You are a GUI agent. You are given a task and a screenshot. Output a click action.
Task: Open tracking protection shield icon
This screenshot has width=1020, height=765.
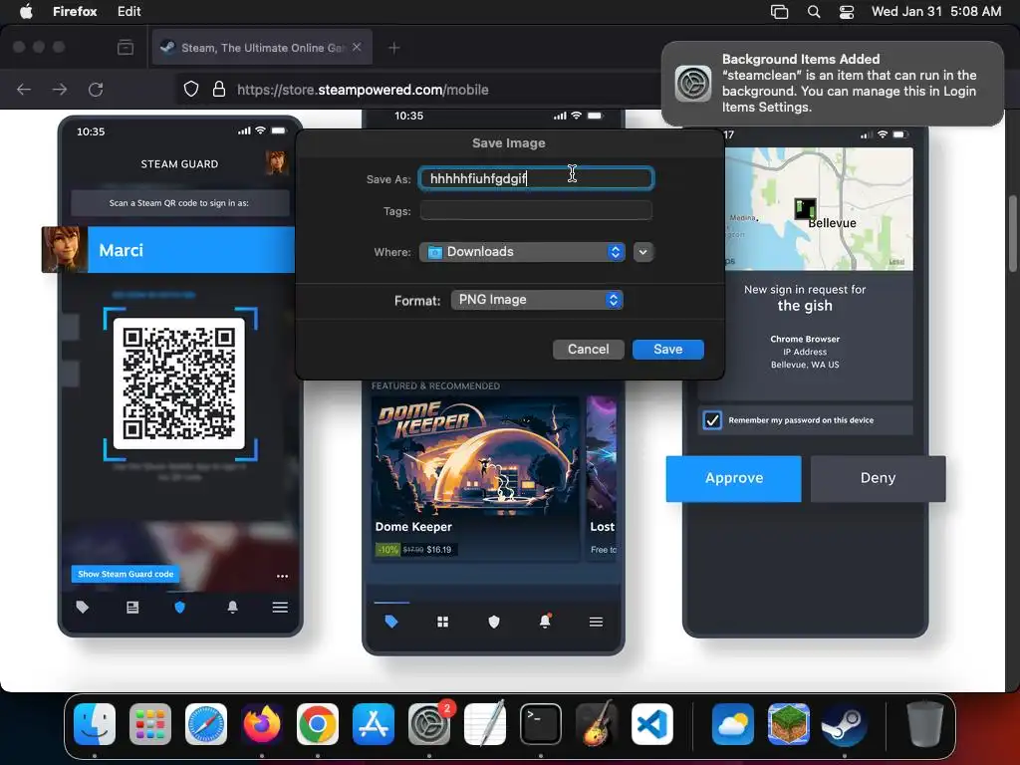[190, 89]
